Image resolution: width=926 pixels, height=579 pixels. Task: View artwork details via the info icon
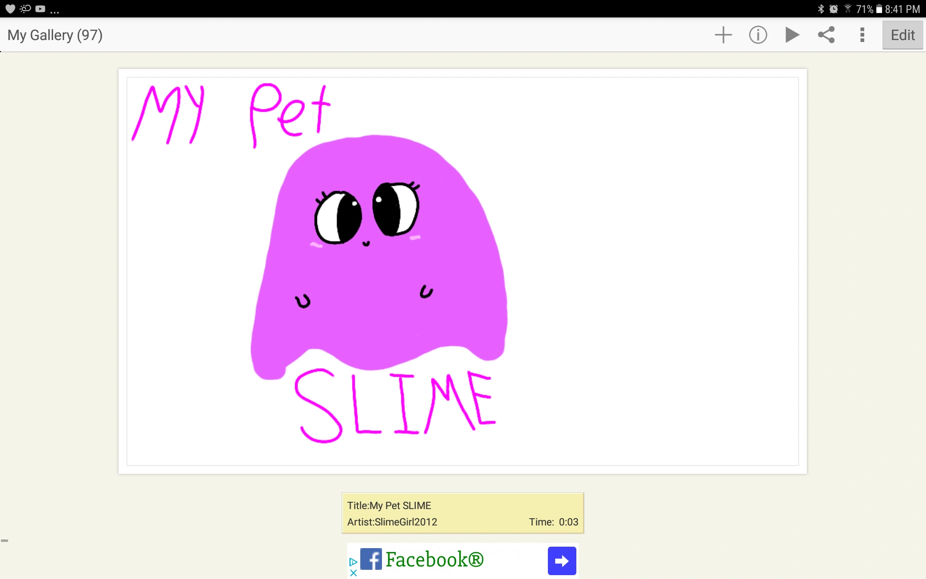[x=757, y=34]
